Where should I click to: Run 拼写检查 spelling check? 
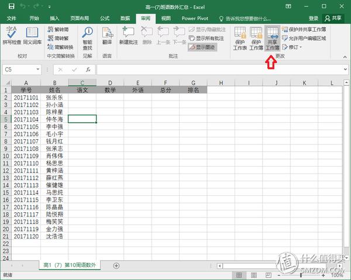click(12, 35)
